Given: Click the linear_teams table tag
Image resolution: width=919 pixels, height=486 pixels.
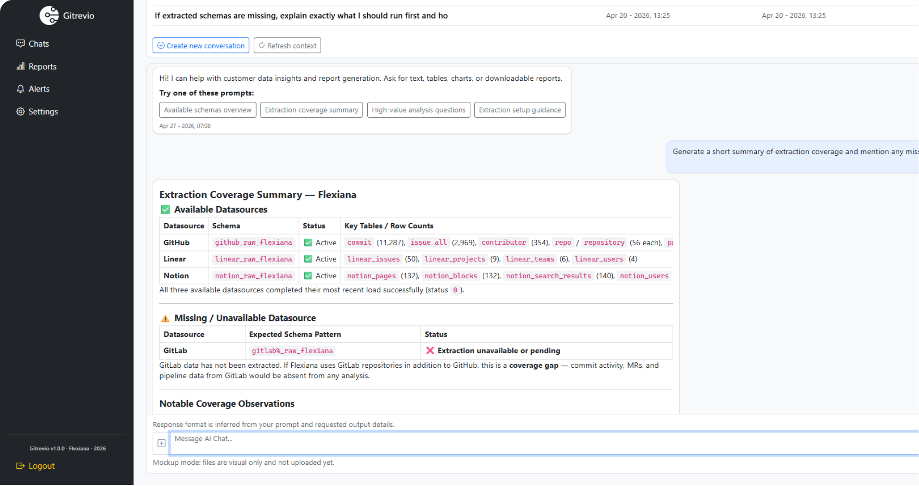Looking at the screenshot, I should click(530, 259).
